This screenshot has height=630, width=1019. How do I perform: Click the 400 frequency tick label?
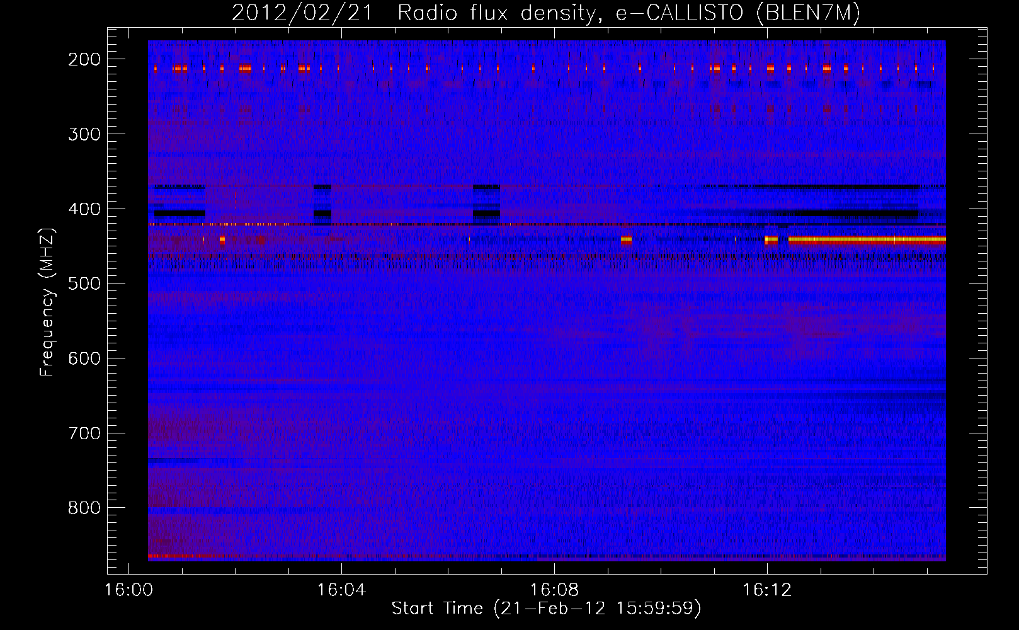coord(84,209)
